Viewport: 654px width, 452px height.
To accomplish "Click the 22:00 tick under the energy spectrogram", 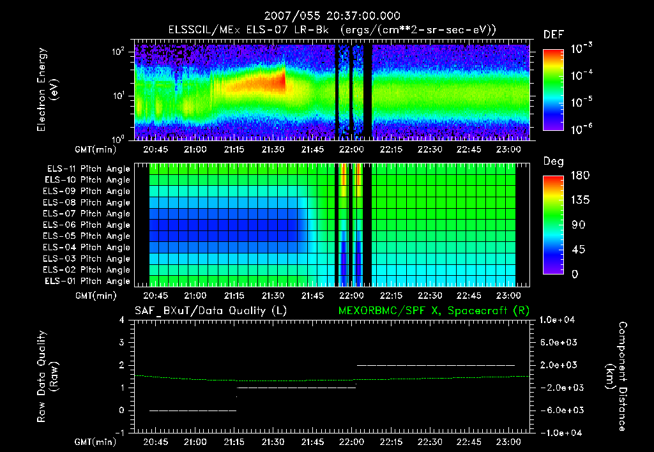I will [352, 149].
